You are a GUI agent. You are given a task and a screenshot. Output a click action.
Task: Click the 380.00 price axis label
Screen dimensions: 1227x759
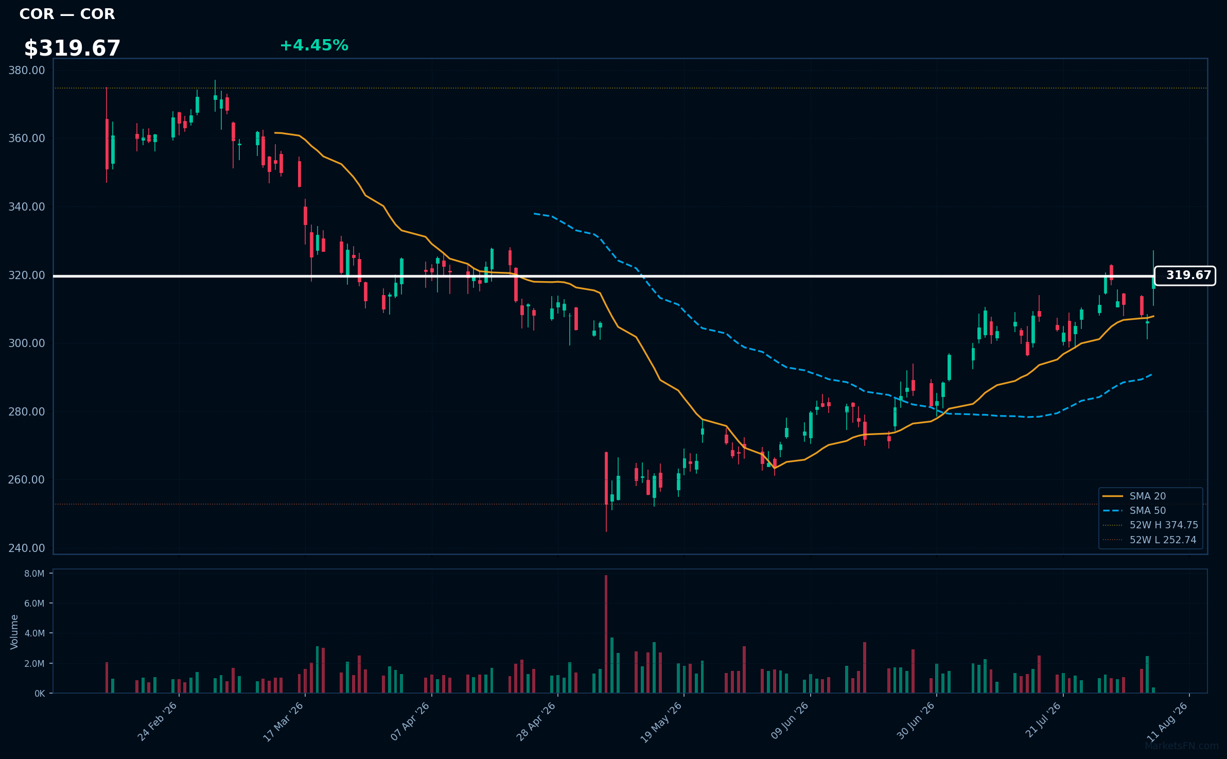click(x=26, y=70)
